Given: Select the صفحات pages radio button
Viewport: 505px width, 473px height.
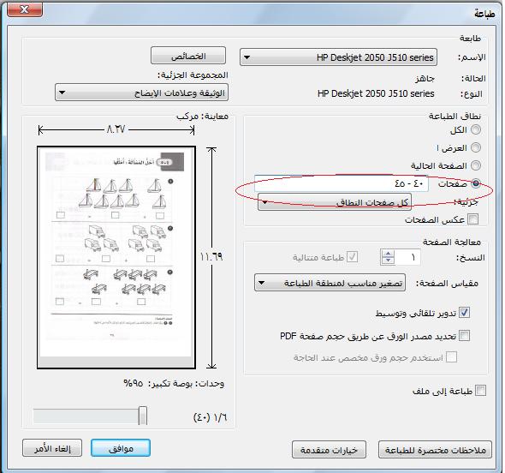Looking at the screenshot, I should [476, 183].
